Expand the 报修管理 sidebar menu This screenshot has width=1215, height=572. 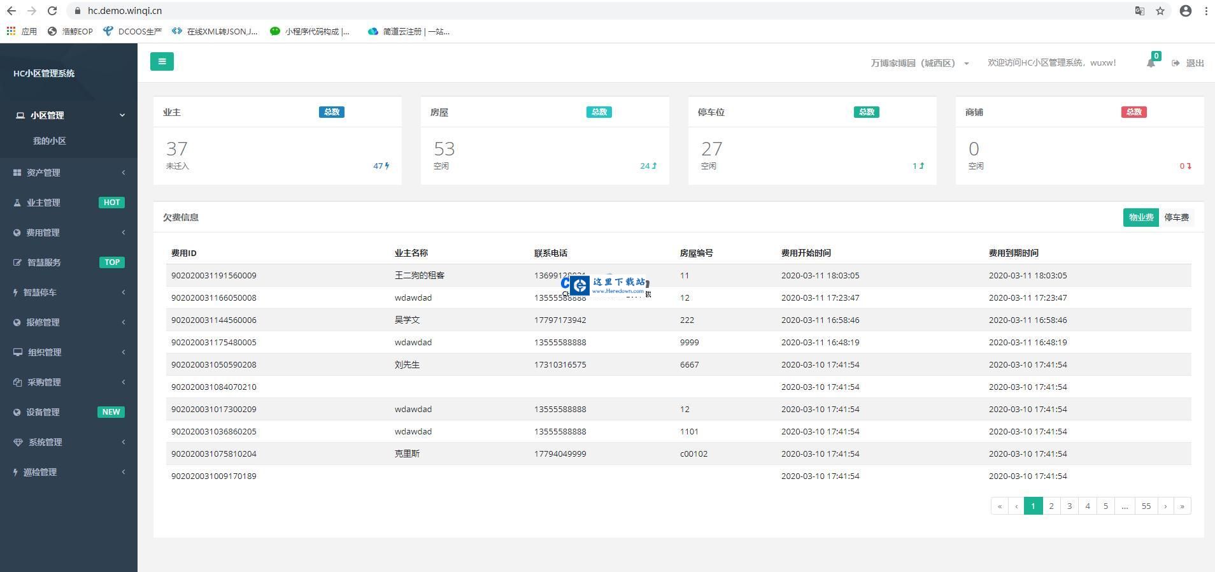[69, 322]
